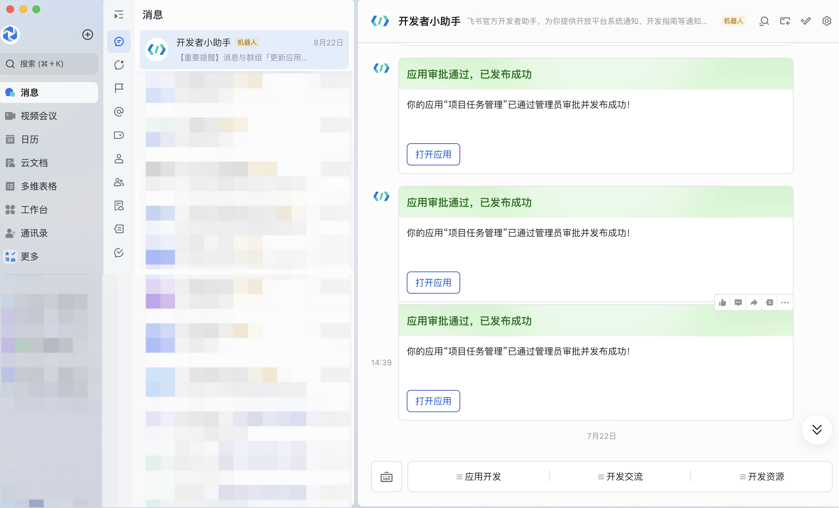This screenshot has height=508, width=839.
Task: Reply to message with comment icon
Action: tap(738, 303)
